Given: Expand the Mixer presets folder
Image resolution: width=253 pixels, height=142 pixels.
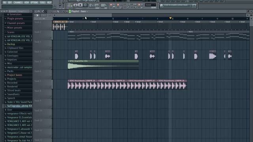Looking at the screenshot, I should 15,28.
